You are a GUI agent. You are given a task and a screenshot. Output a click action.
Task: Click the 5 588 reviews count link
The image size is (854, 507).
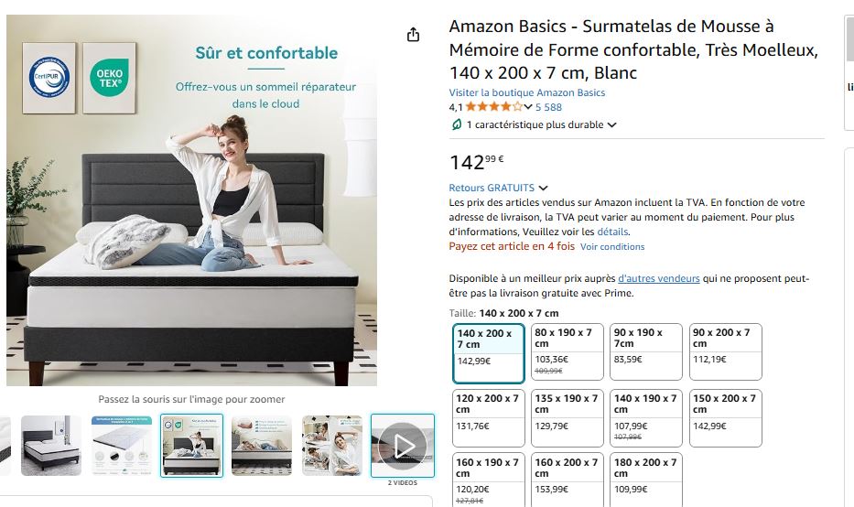point(548,107)
